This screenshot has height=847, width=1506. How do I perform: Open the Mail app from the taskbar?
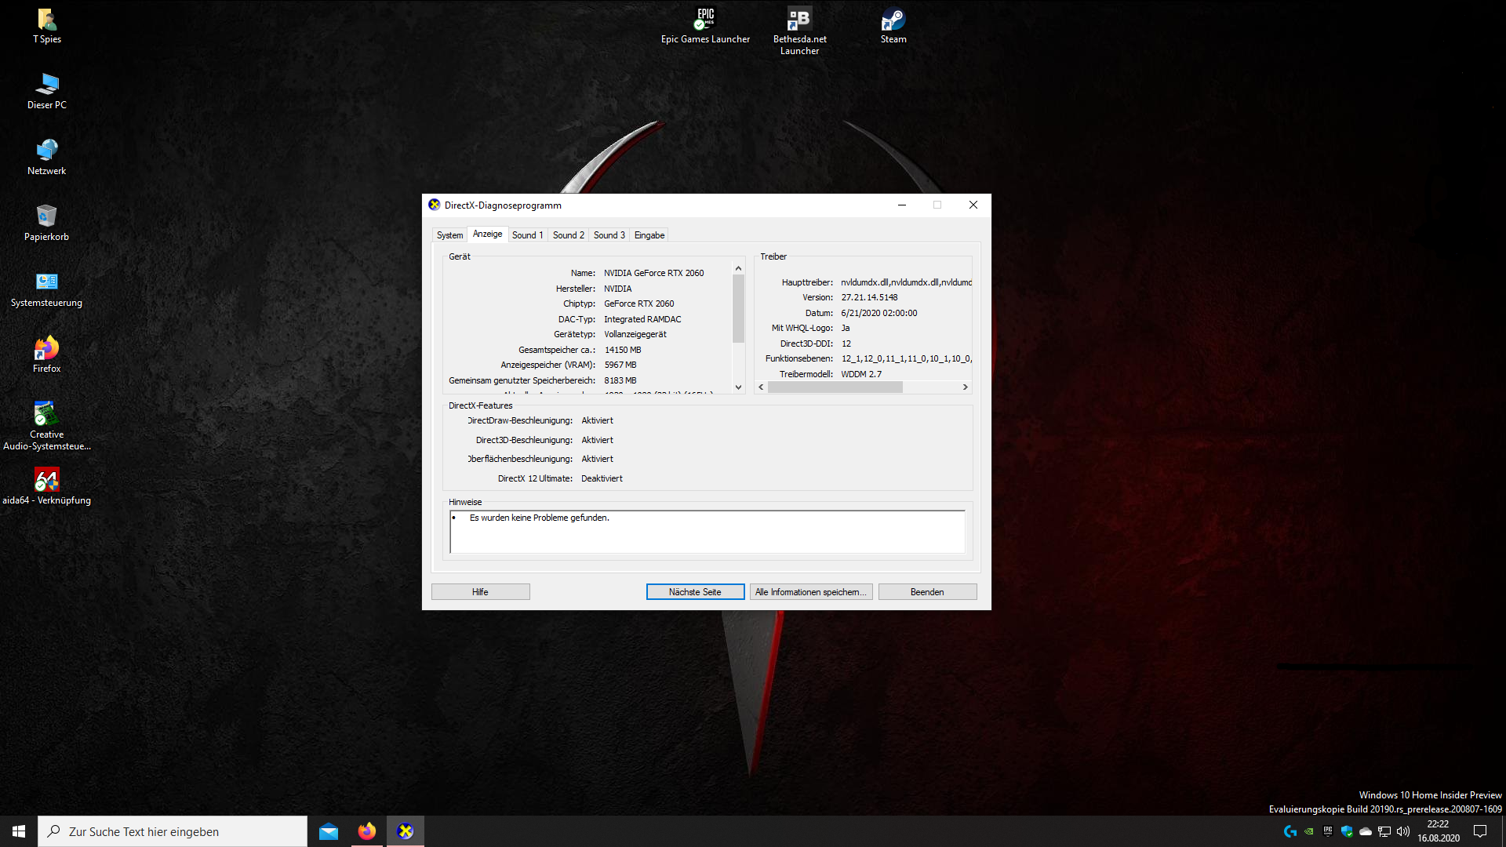[329, 831]
